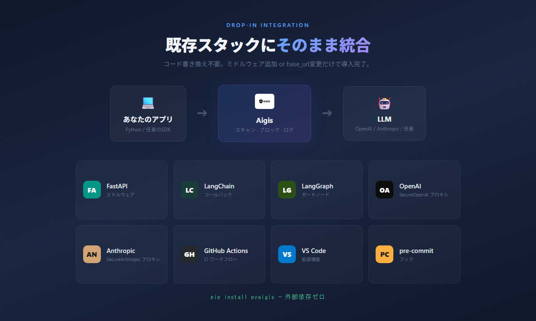Select the pre-commit フック card
The width and height of the screenshot is (536, 321).
414,254
